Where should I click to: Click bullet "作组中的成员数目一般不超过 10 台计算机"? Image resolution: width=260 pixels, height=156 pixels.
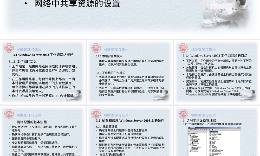click(x=44, y=96)
